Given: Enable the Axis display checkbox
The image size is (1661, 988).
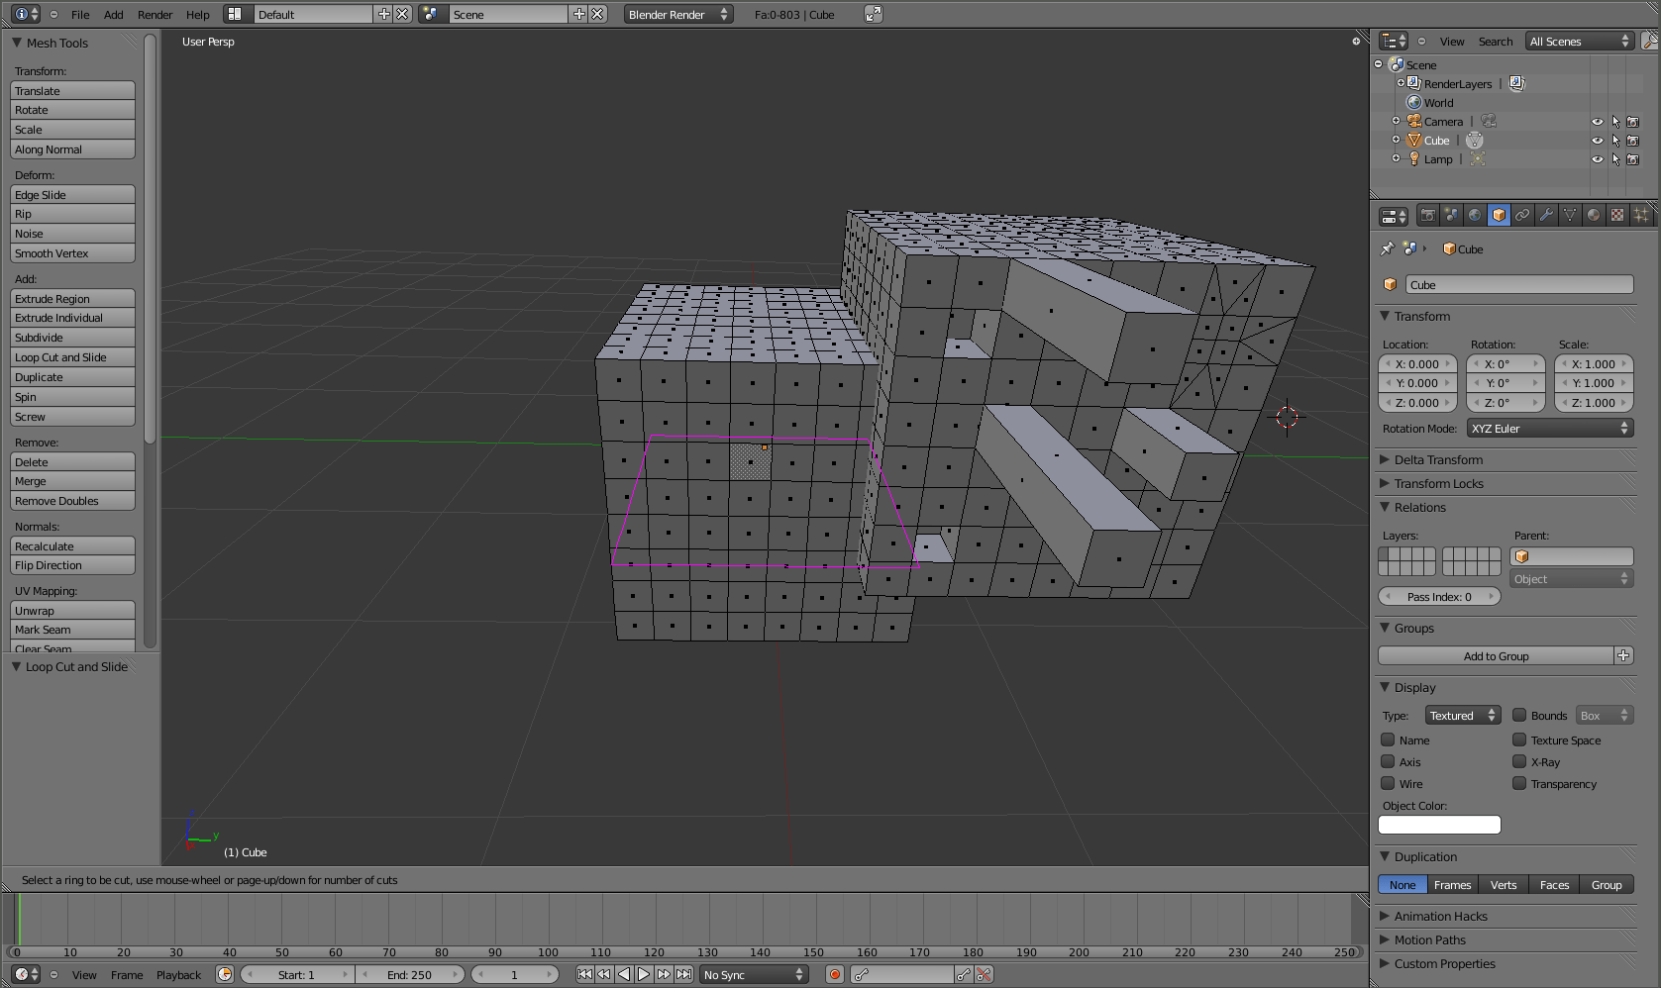Looking at the screenshot, I should [x=1388, y=761].
